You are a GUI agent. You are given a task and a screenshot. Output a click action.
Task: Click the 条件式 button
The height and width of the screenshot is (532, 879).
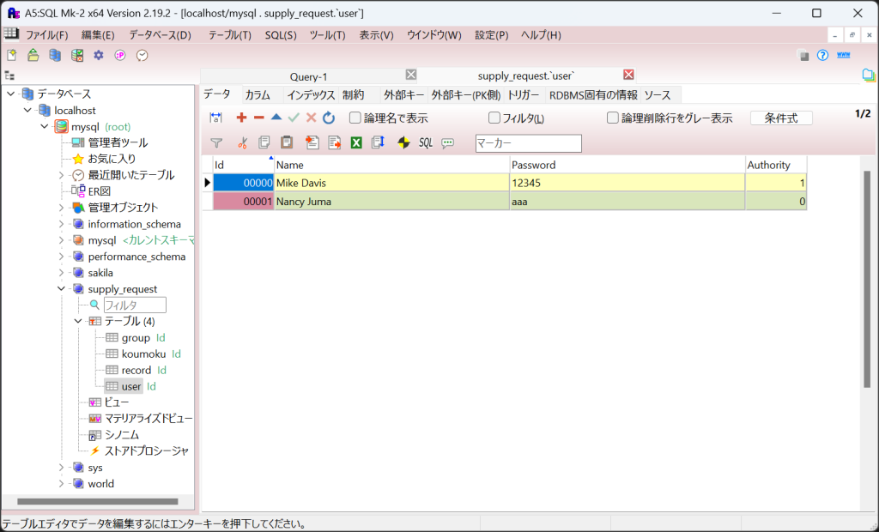point(781,118)
